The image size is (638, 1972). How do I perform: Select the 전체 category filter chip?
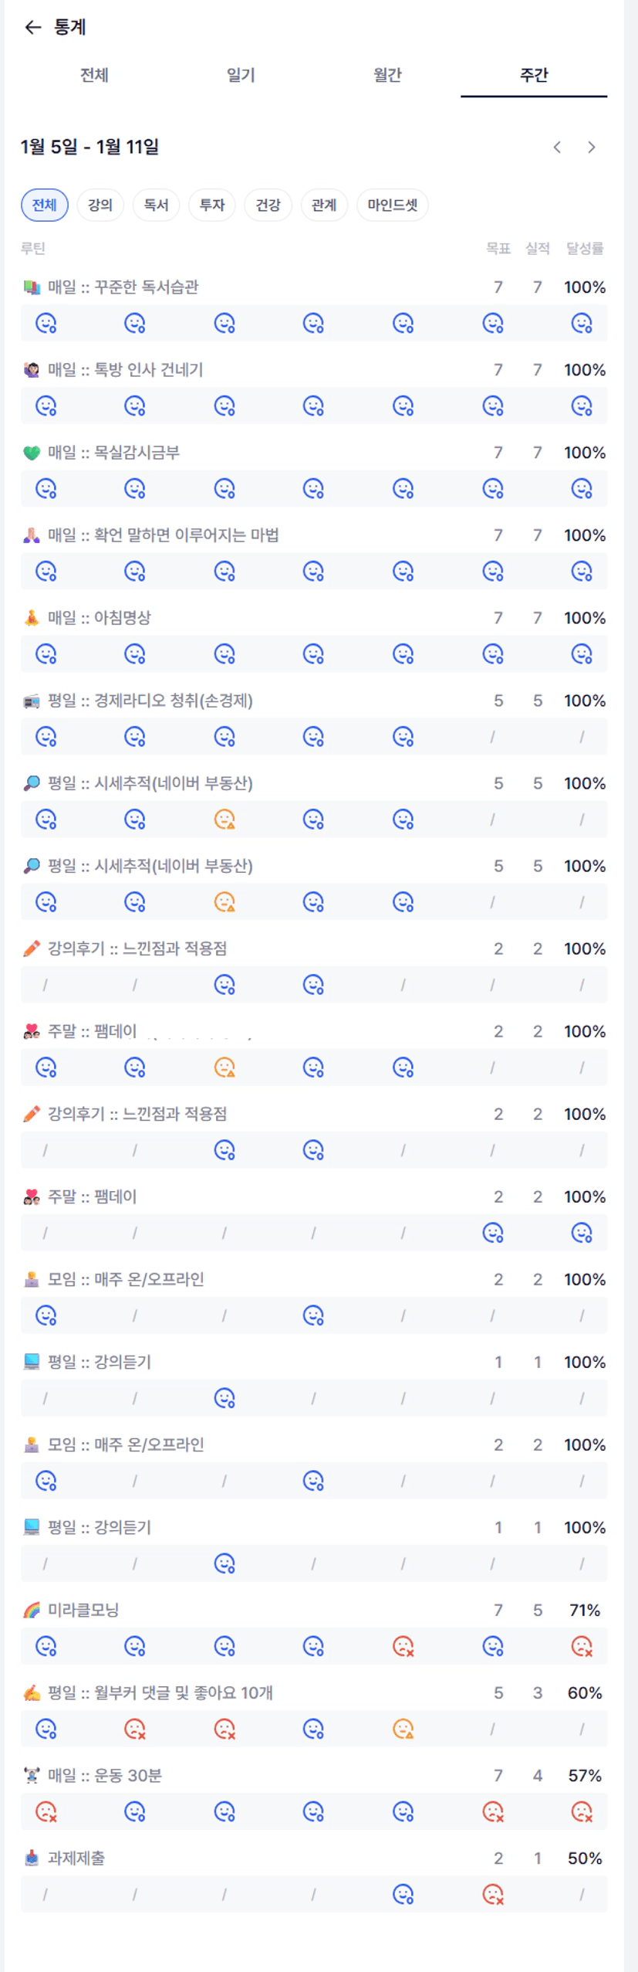[44, 205]
